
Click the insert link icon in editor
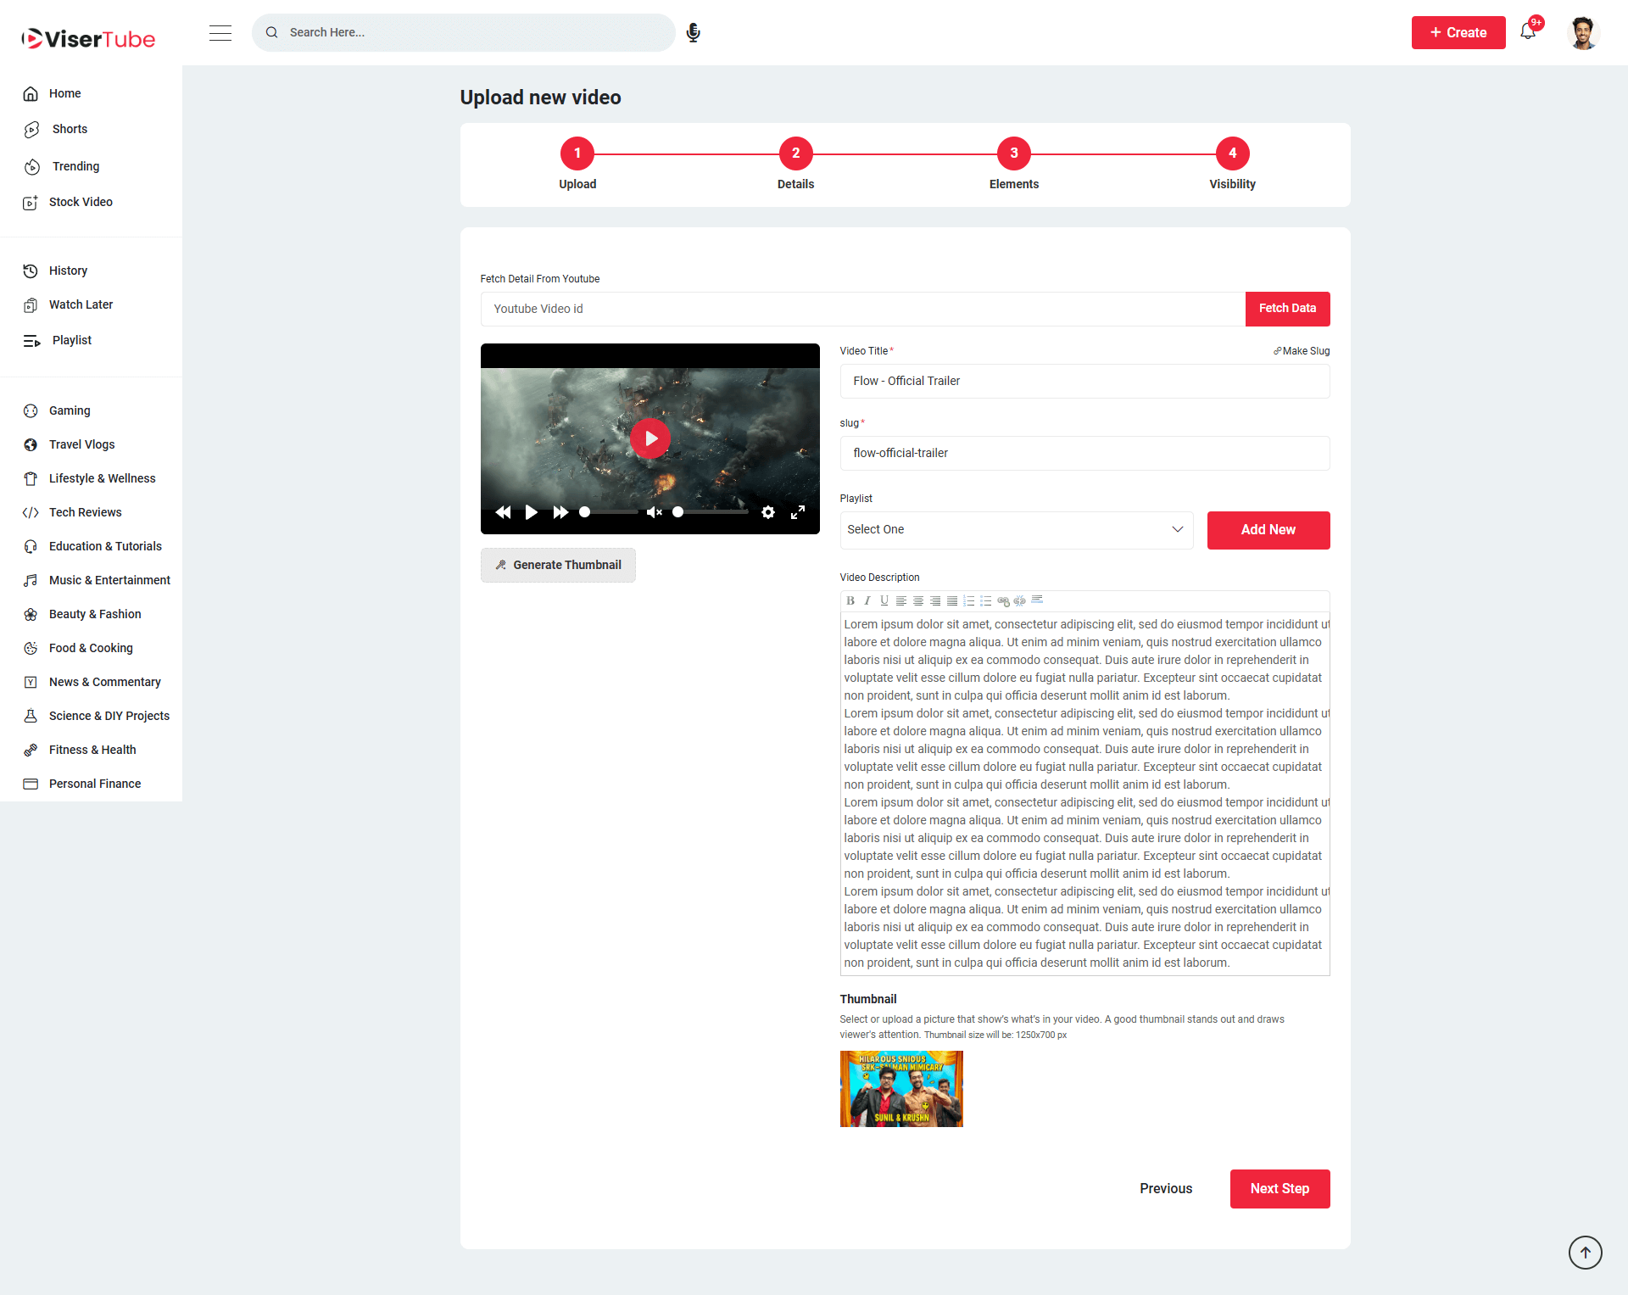click(1003, 601)
